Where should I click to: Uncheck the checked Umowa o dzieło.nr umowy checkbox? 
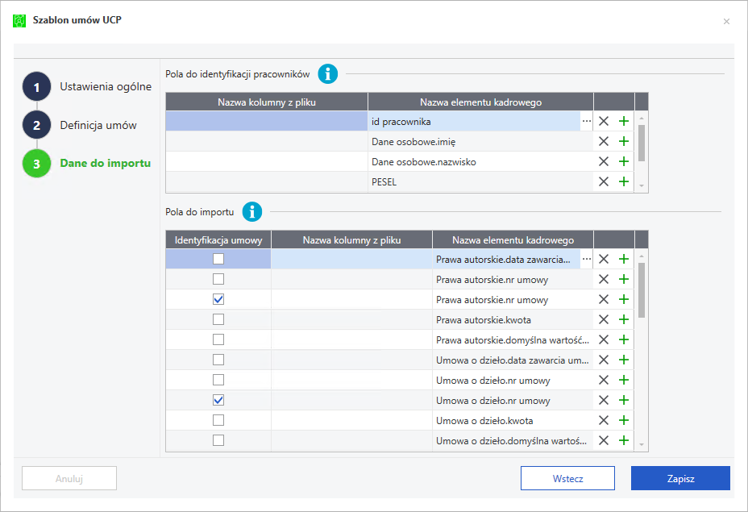[218, 400]
